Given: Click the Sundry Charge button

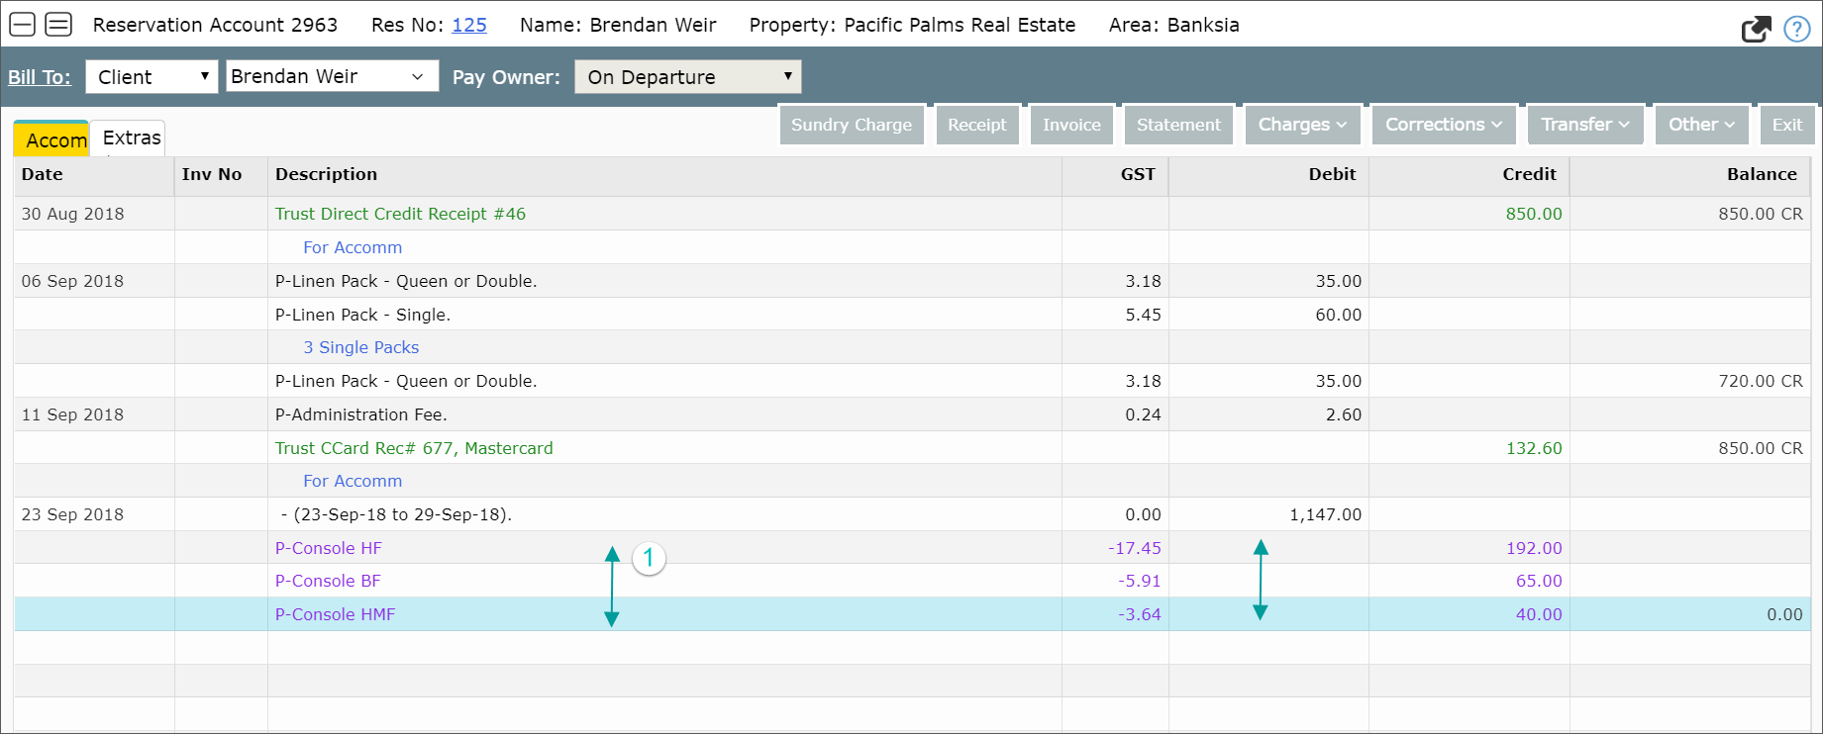Looking at the screenshot, I should click(851, 125).
